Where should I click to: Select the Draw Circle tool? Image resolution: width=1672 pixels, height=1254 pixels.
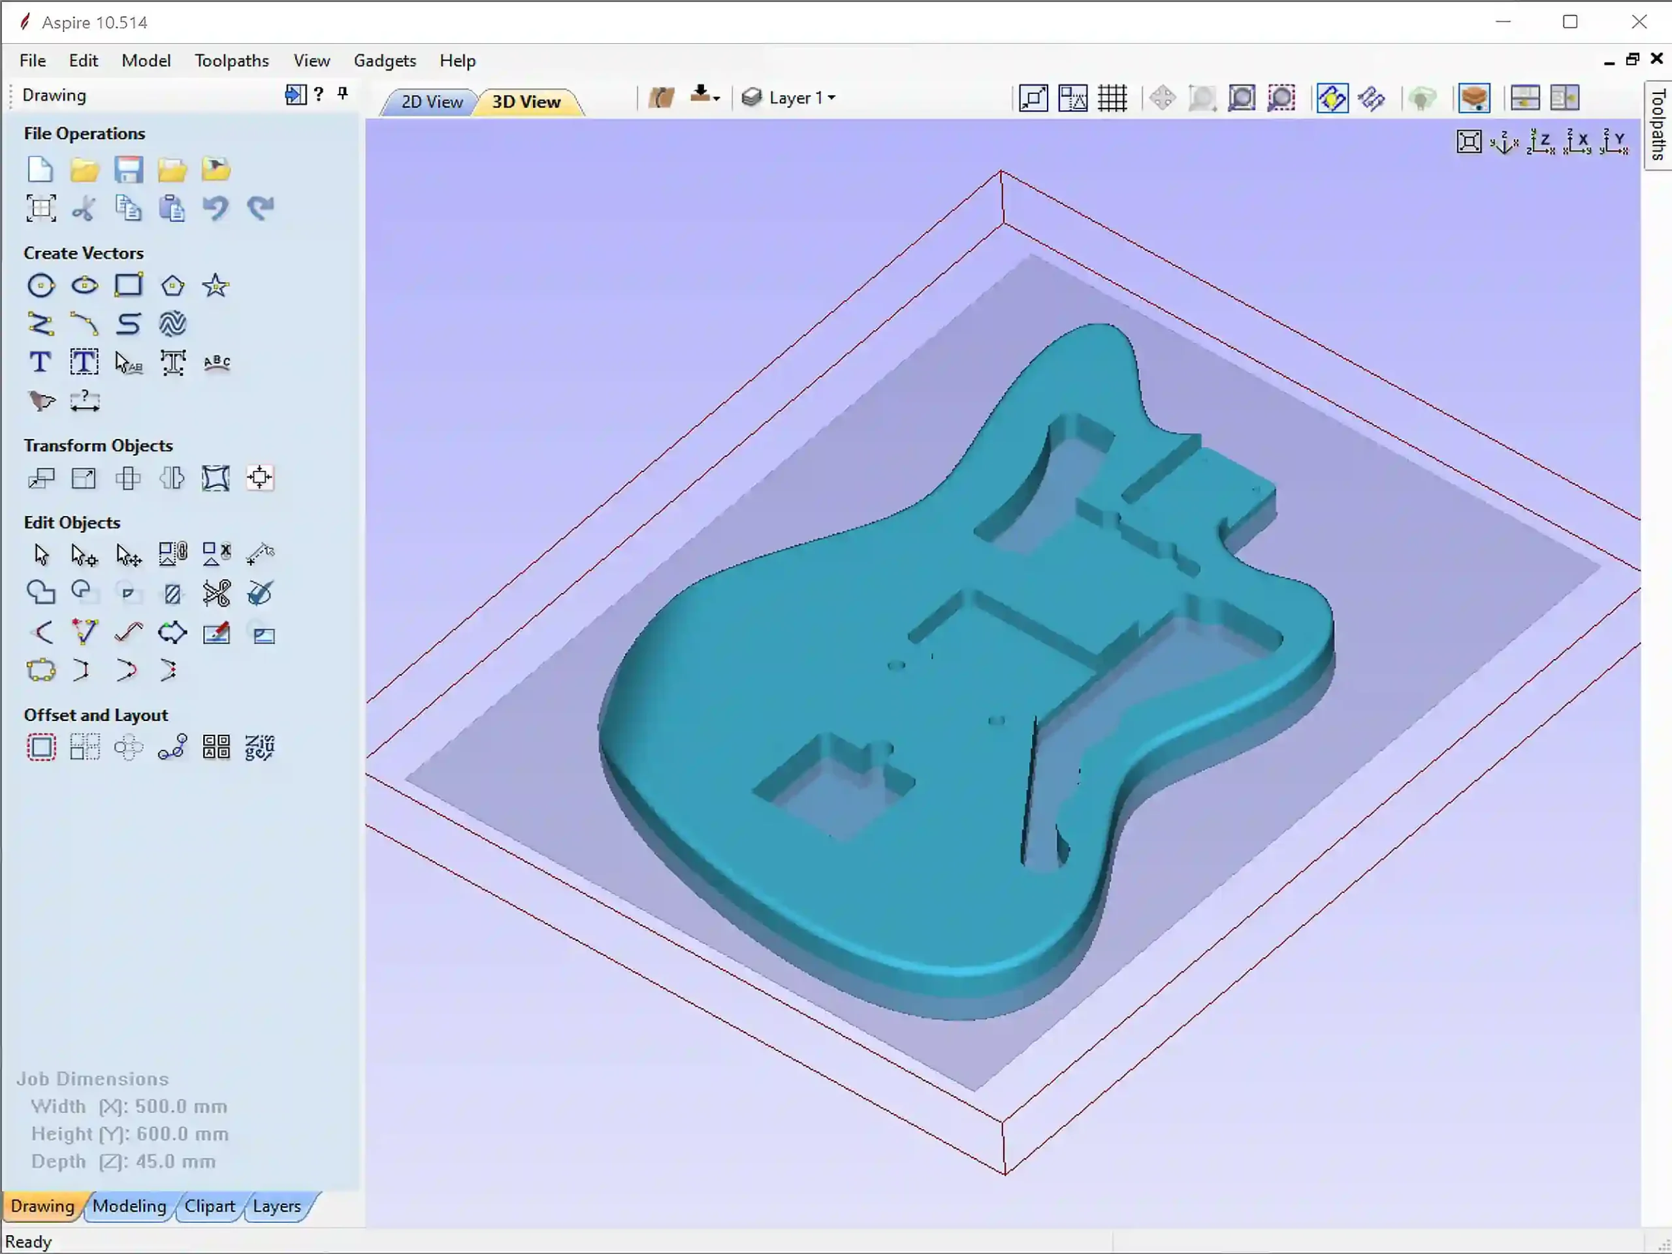40,285
